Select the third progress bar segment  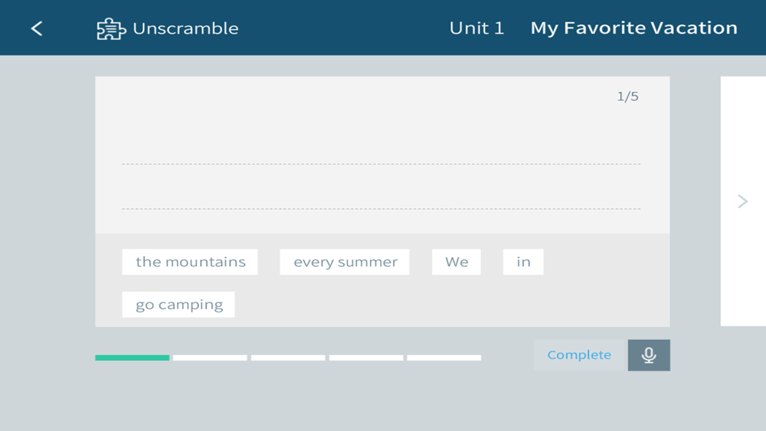(x=288, y=358)
